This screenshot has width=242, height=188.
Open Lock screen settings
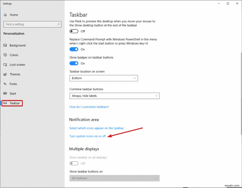(x=18, y=65)
